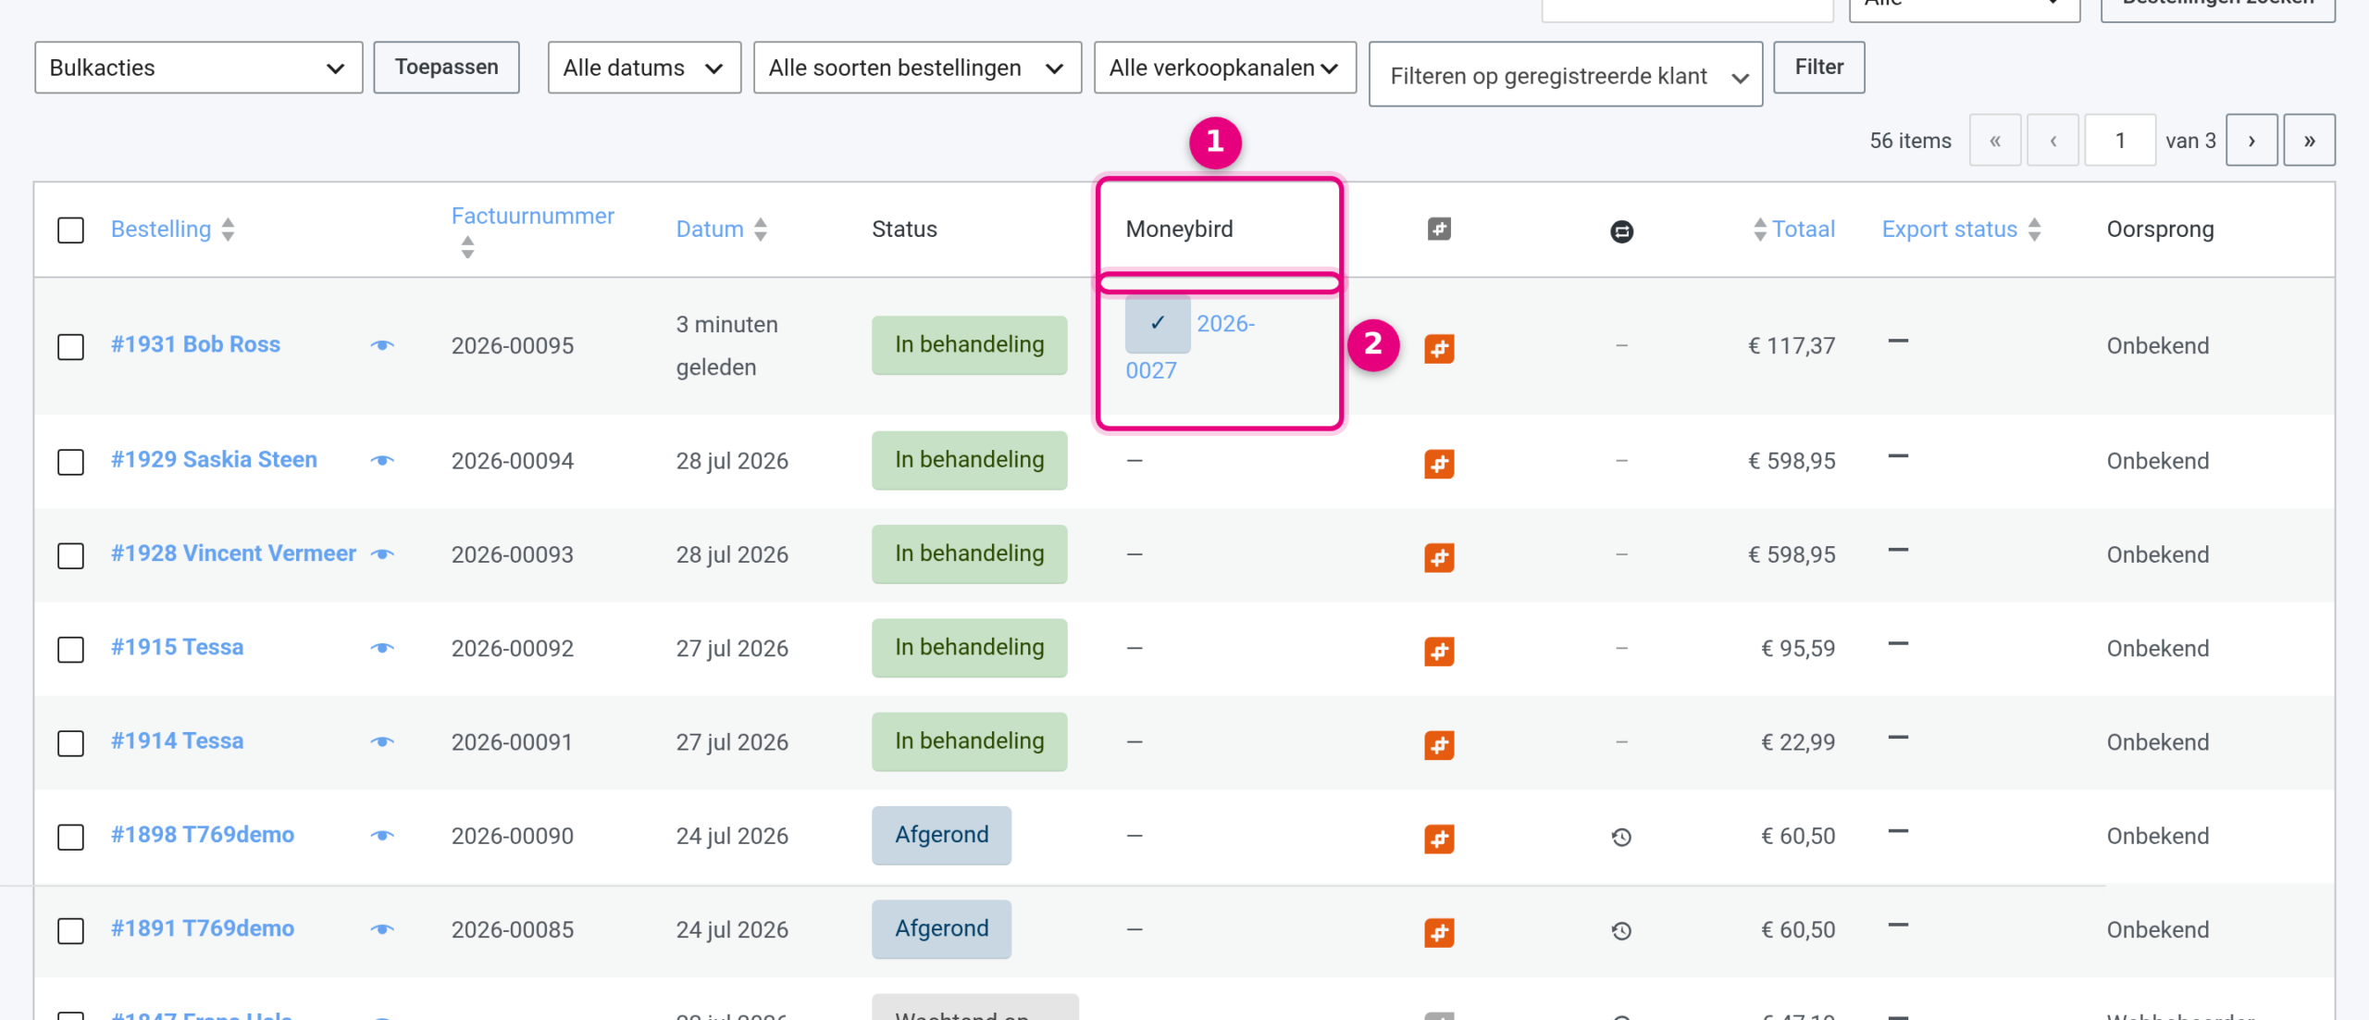Screen dimensions: 2369x1020
Task: Click the current page number input field
Action: click(x=2120, y=141)
